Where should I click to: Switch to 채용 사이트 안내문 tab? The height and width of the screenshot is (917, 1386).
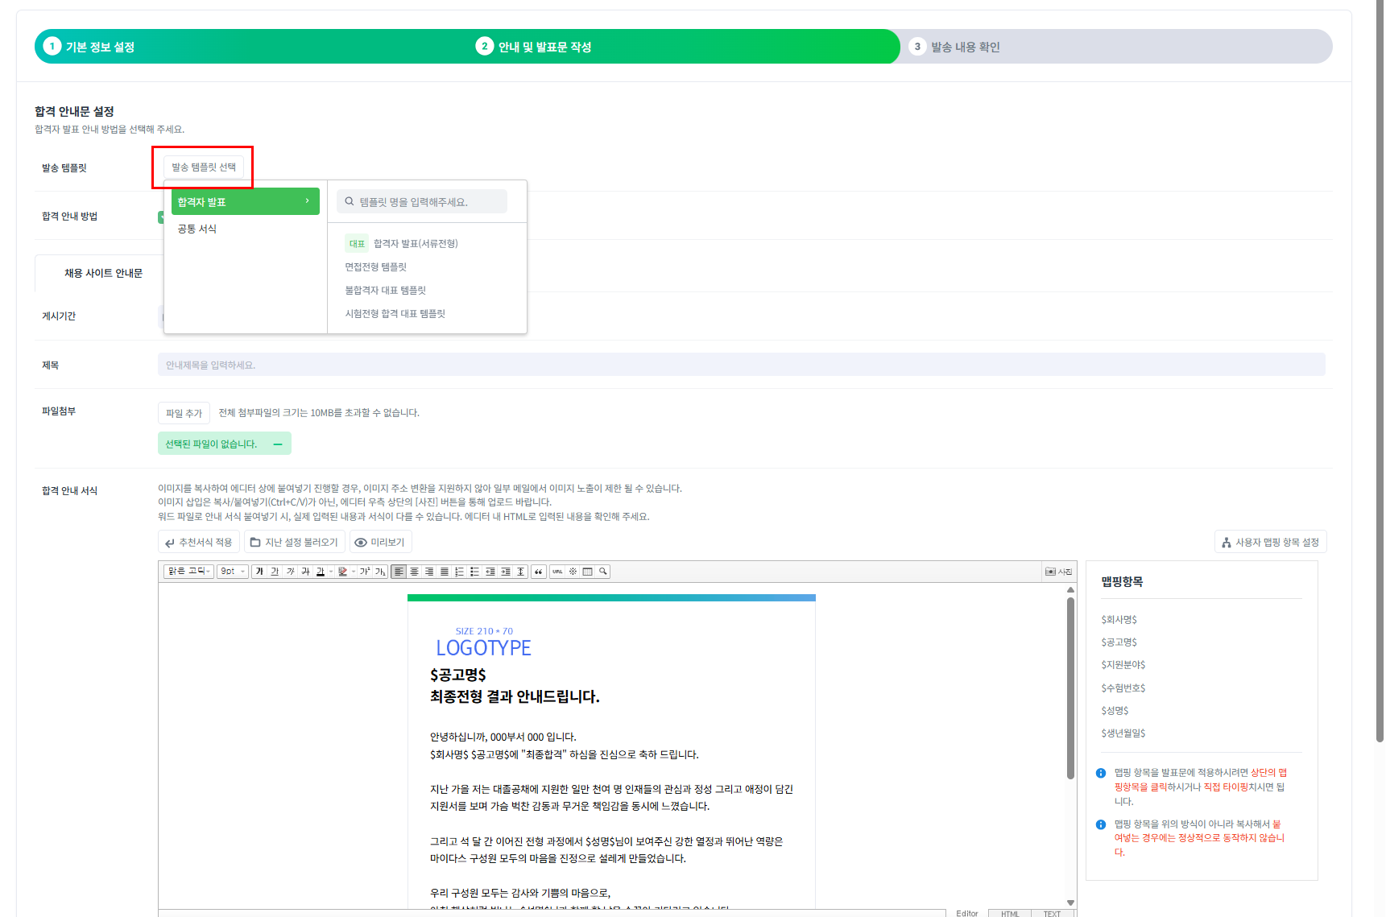click(x=103, y=274)
